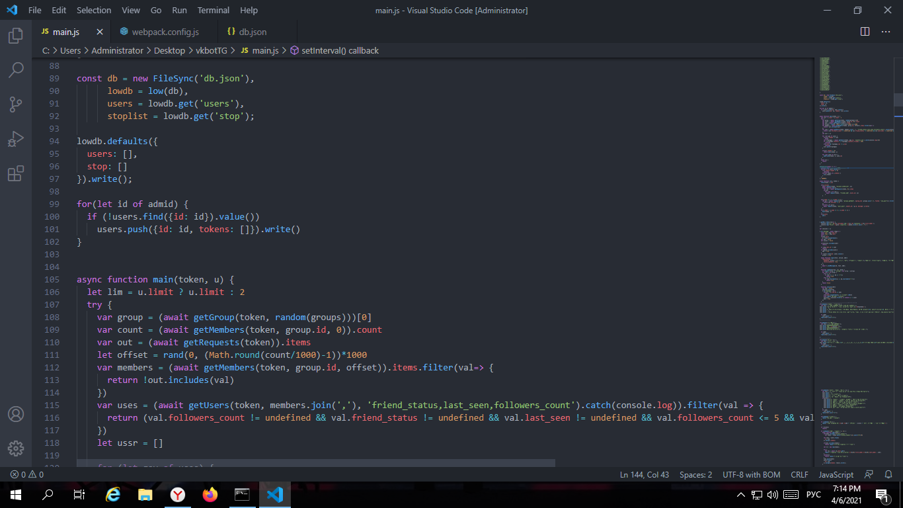
Task: Switch to the db.json tab
Action: [257, 32]
